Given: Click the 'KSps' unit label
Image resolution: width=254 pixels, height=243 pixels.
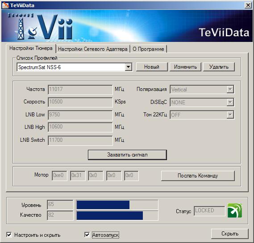Looking at the screenshot, I should click(120, 102).
